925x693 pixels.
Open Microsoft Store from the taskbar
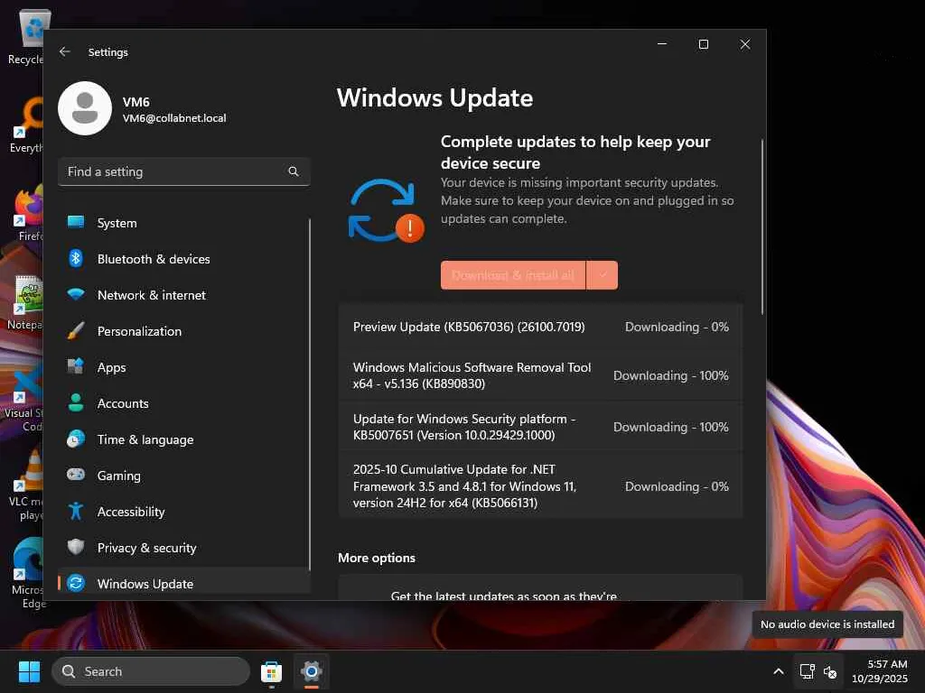coord(271,671)
